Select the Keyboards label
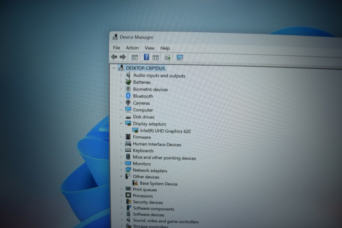The image size is (342, 228). pos(143,151)
